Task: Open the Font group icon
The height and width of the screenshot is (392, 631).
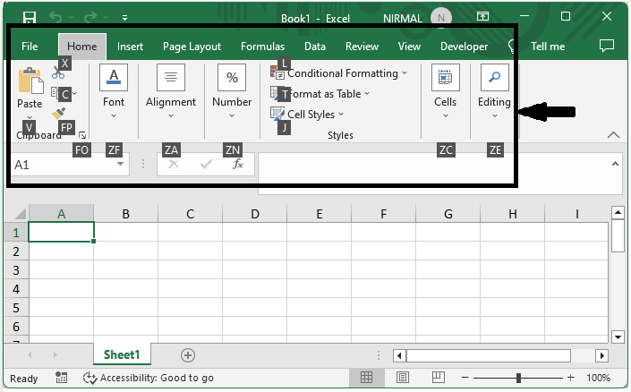Action: click(x=114, y=77)
